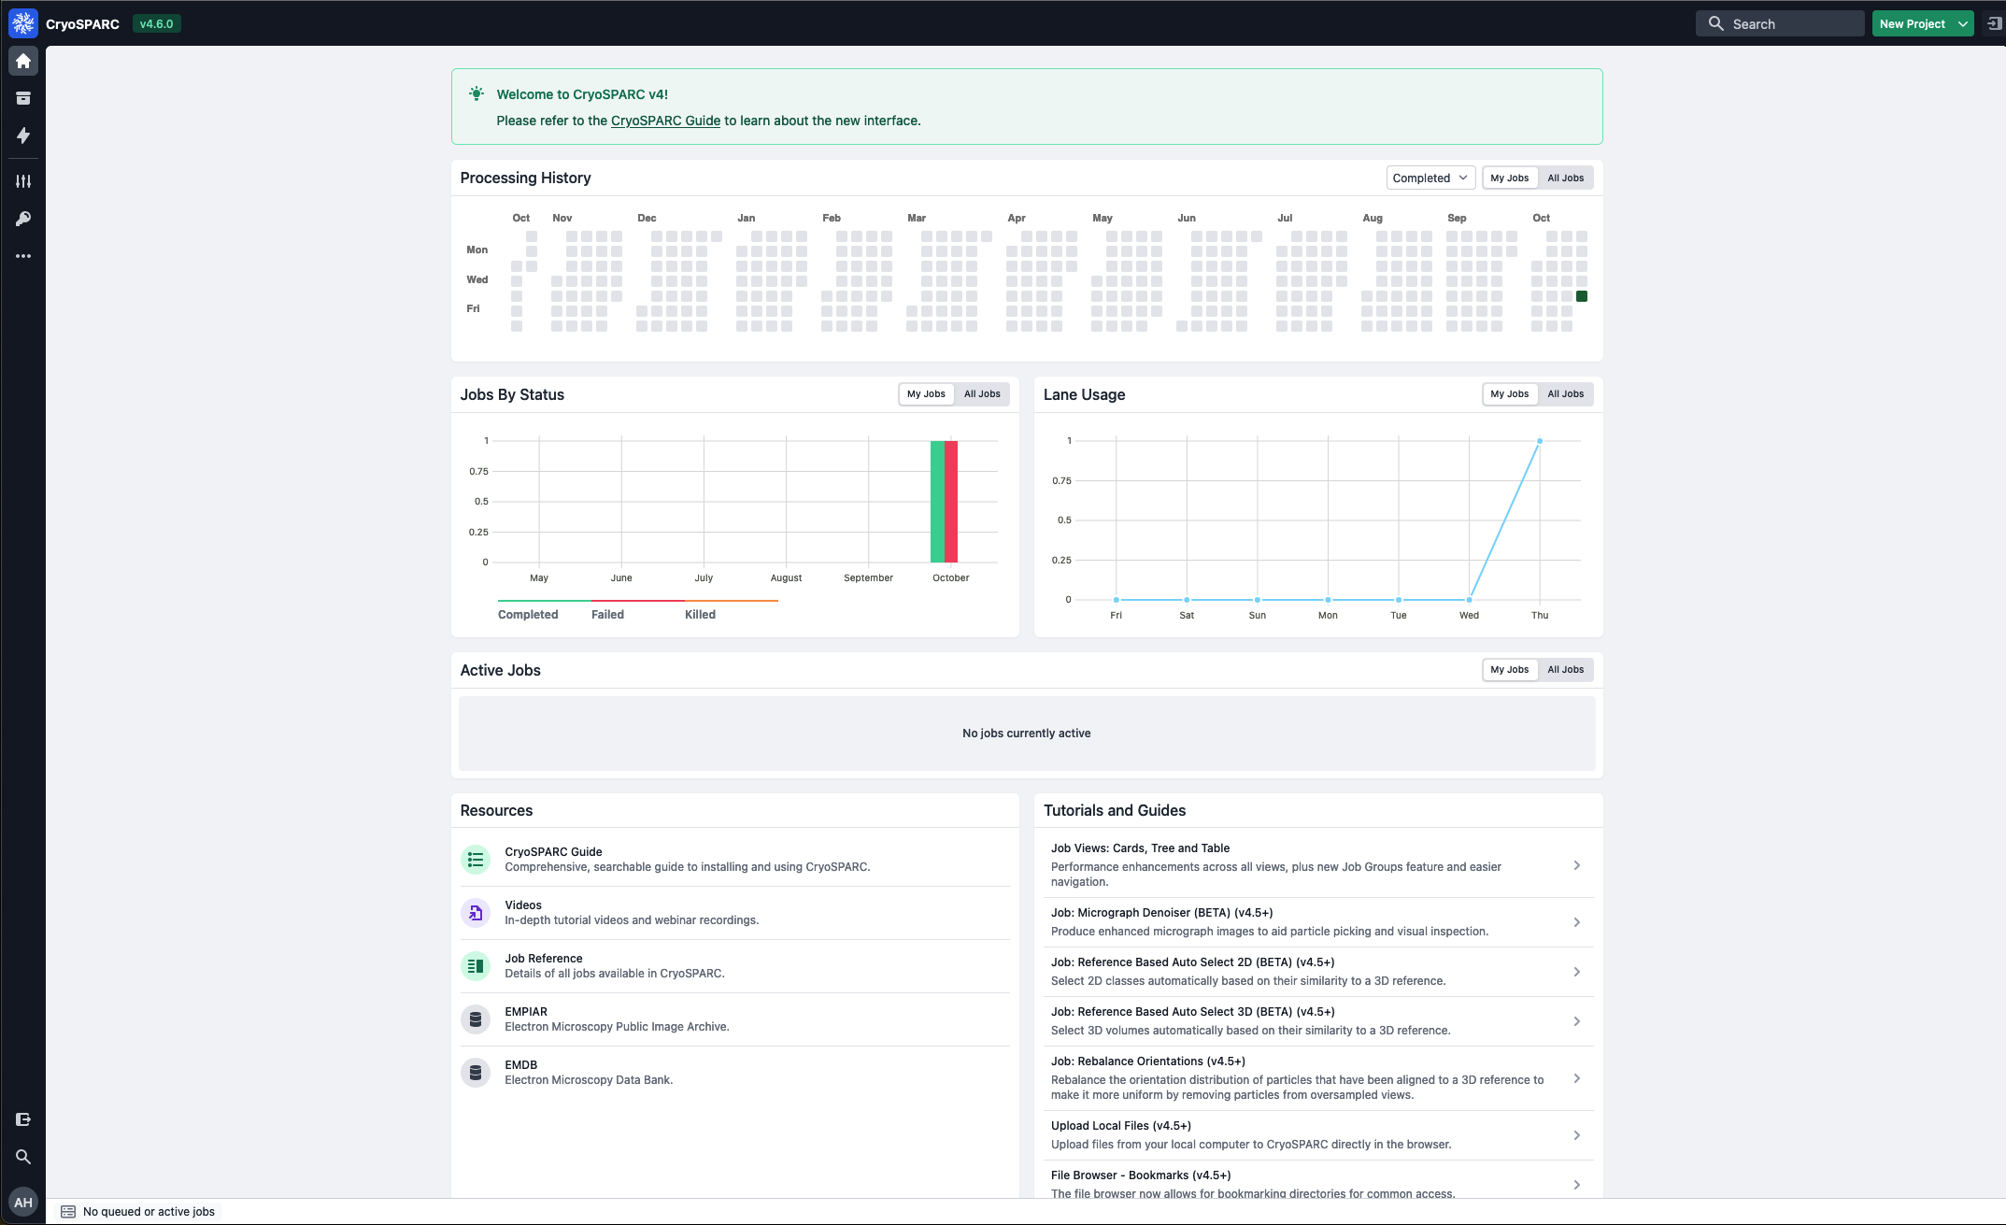
Task: Expand the Job Views: Cards, Tree and Table chevron
Action: tap(1577, 865)
